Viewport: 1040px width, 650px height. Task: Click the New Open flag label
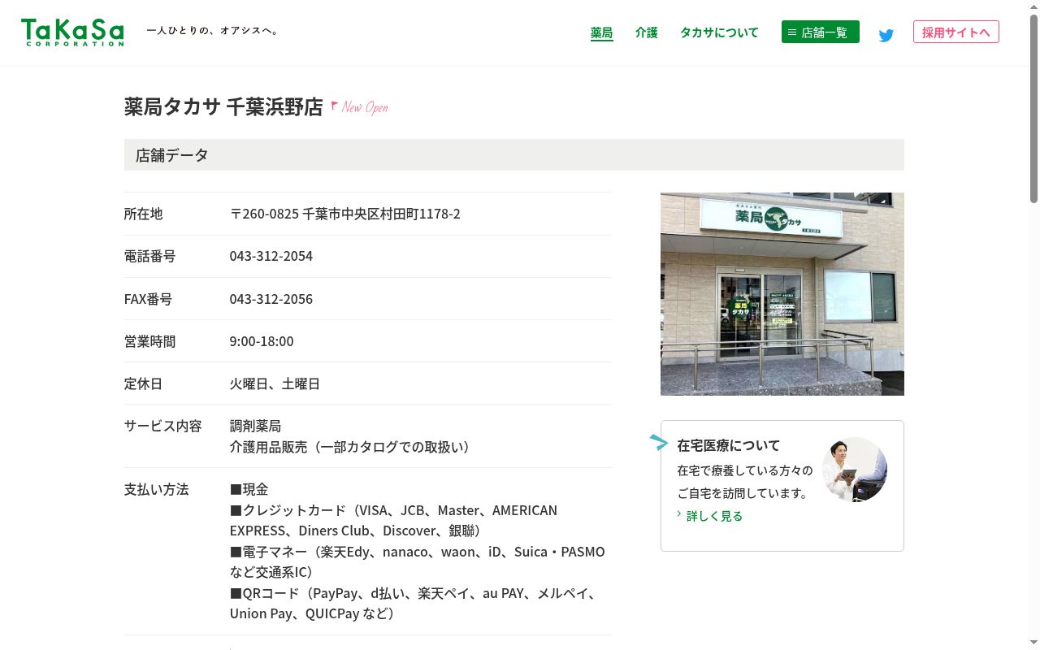(359, 107)
